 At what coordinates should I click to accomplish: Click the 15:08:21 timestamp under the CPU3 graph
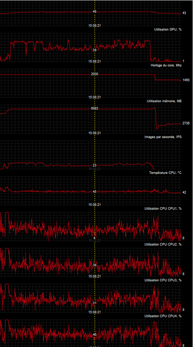[x=94, y=312]
